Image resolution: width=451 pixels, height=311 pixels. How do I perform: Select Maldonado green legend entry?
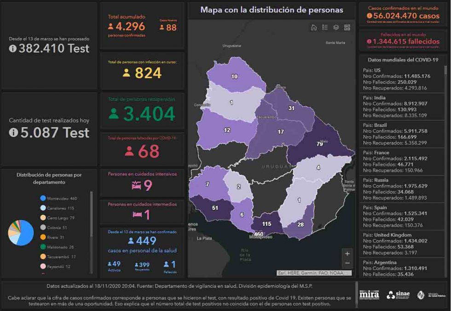(58, 247)
